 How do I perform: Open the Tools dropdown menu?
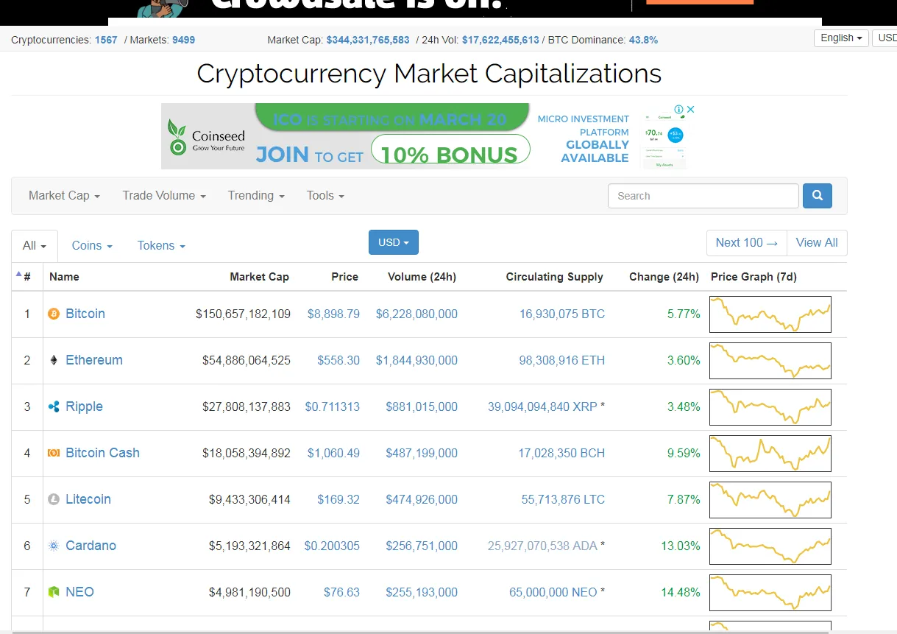(x=325, y=195)
